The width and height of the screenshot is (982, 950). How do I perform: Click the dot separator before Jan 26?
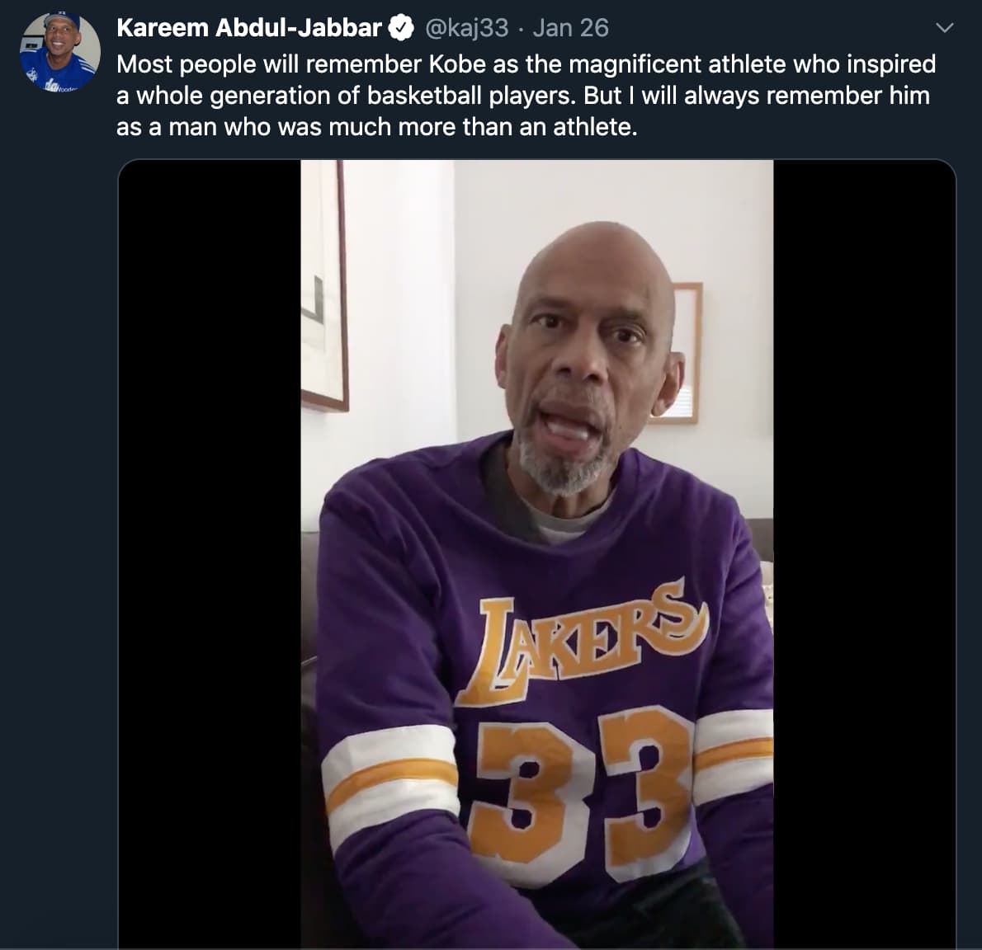point(521,28)
